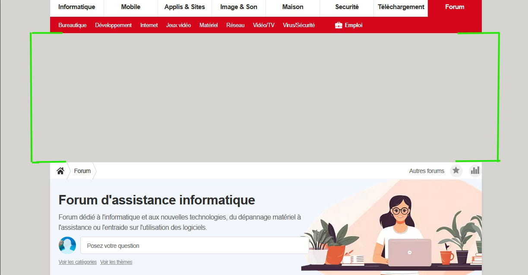Click the 'Posez votre question' field
This screenshot has width=528, height=275.
pos(194,246)
